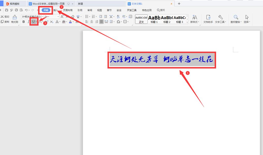Enable the bulleted list option
This screenshot has height=155, width=263.
coord(87,16)
